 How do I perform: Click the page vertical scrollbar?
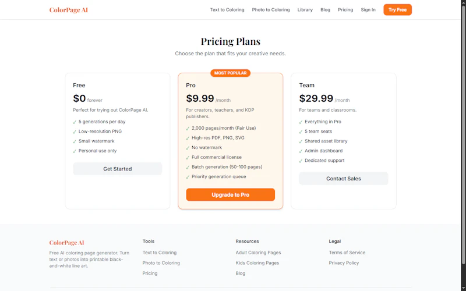coord(463,145)
